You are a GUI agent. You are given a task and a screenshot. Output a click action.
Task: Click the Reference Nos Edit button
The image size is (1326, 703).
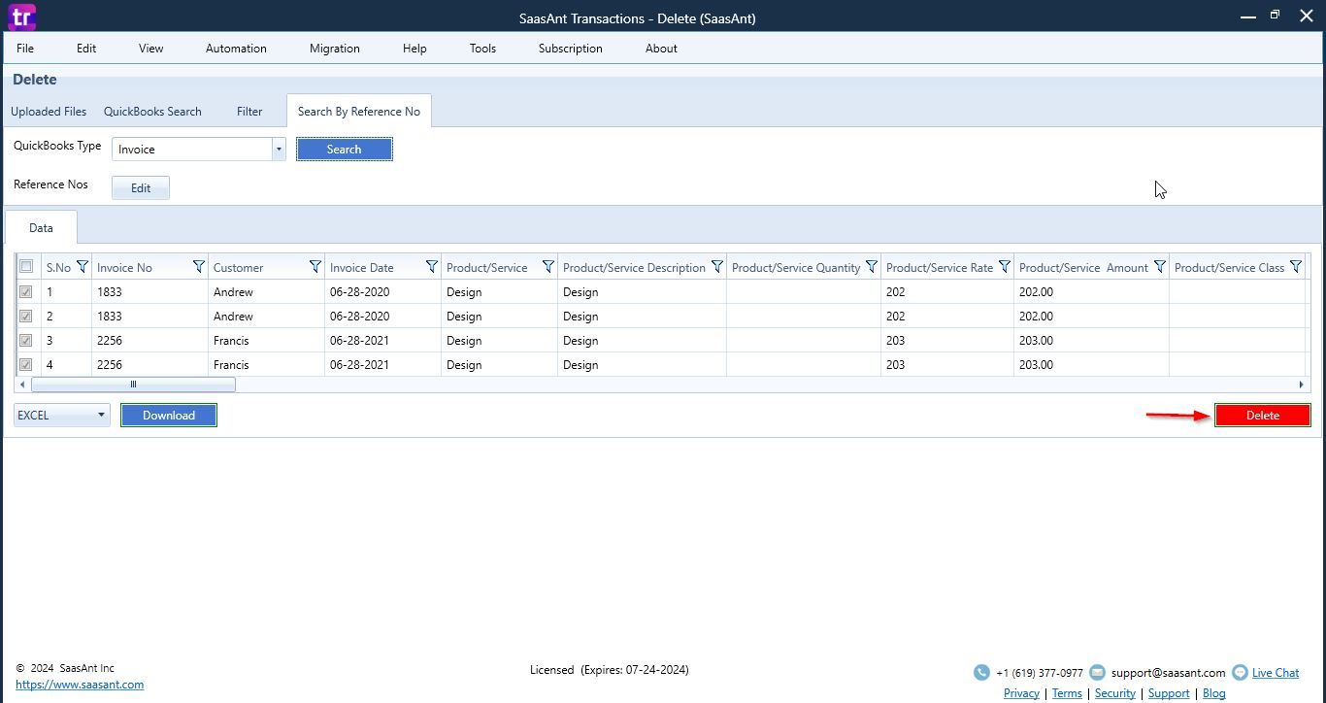click(141, 187)
